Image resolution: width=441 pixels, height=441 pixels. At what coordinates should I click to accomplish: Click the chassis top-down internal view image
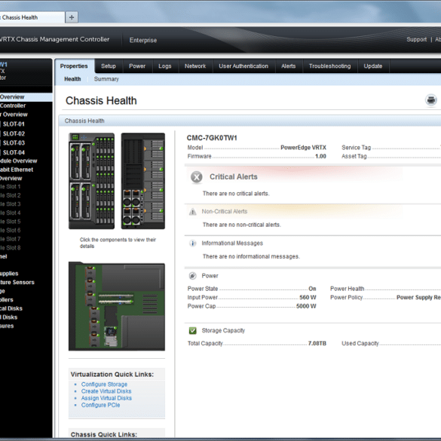(x=117, y=306)
